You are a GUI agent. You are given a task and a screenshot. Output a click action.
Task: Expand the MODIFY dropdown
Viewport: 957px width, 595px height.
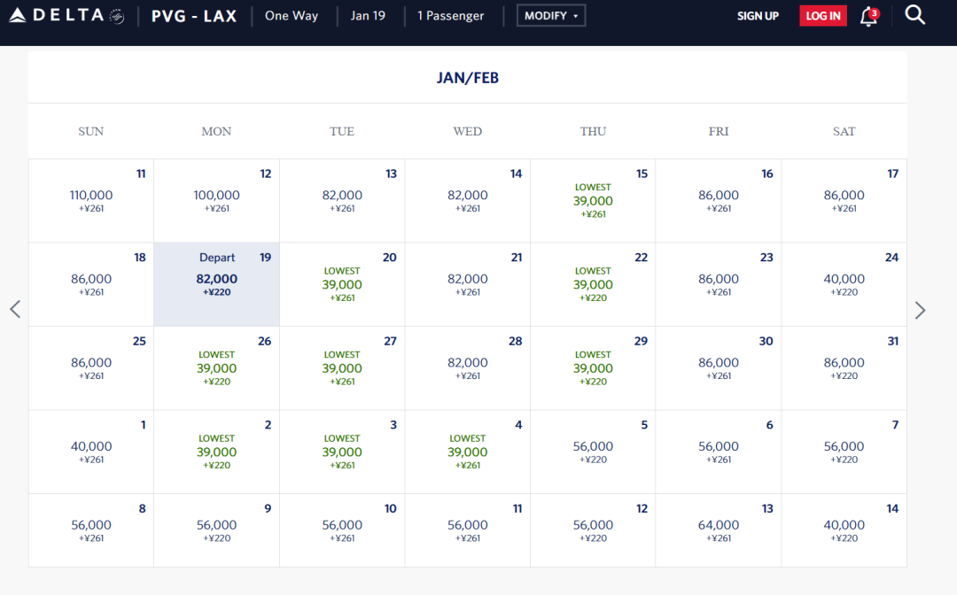click(x=550, y=16)
